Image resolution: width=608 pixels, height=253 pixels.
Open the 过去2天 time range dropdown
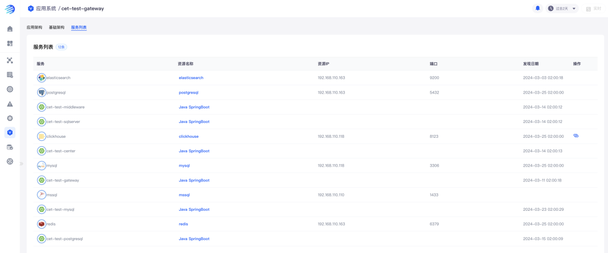[x=562, y=9]
